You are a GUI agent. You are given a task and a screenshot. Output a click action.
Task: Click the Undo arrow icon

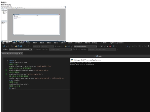tap(25, 46)
